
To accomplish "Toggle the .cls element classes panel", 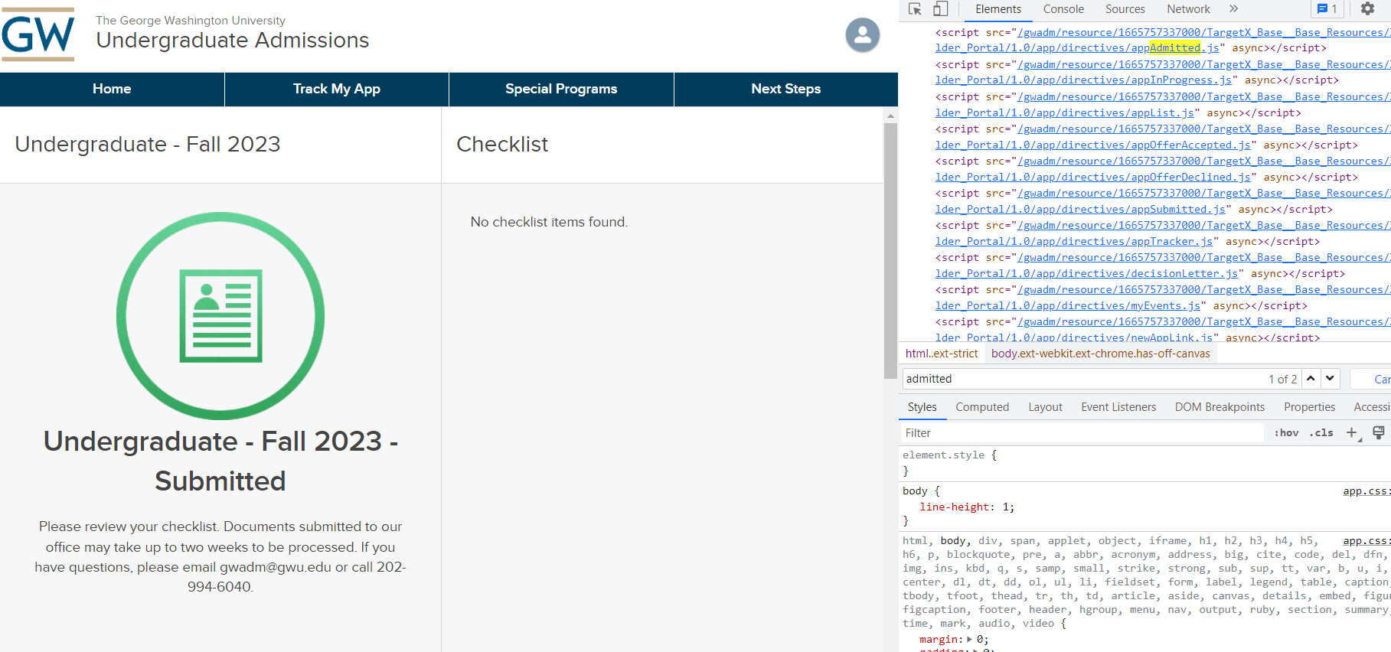I will pyautogui.click(x=1321, y=433).
